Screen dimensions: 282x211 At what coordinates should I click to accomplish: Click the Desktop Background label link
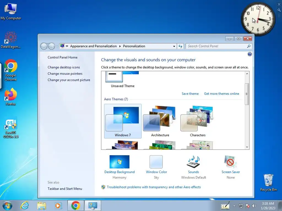(x=120, y=172)
